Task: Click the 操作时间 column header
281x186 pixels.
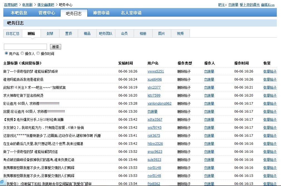Action: pyautogui.click(x=242, y=63)
